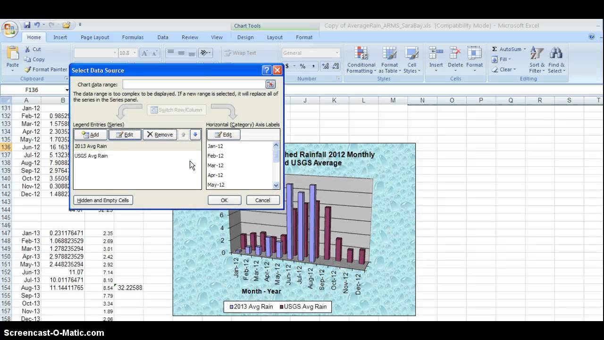Open file from Quick Access Toolbar

66,25
